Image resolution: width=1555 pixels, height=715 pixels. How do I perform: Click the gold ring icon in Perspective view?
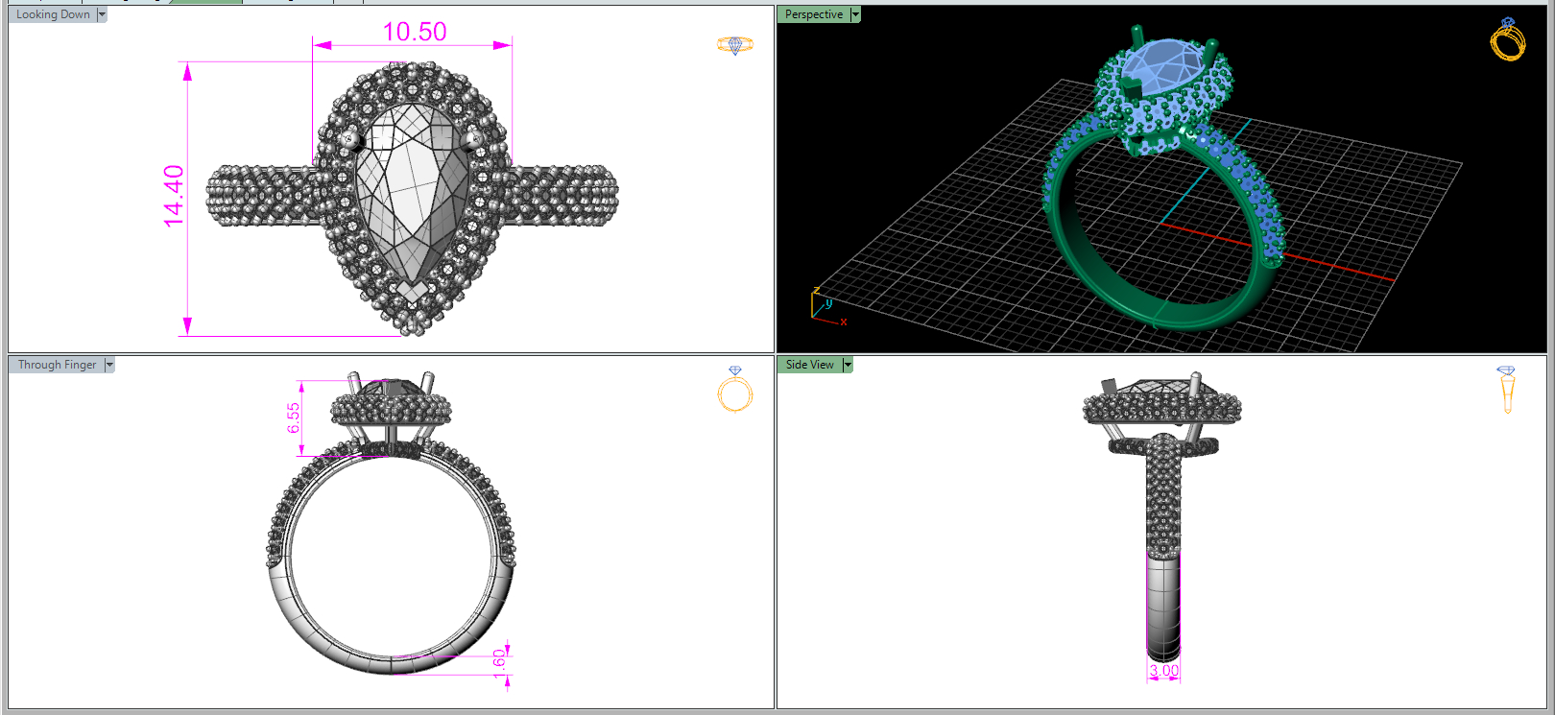point(1508,39)
